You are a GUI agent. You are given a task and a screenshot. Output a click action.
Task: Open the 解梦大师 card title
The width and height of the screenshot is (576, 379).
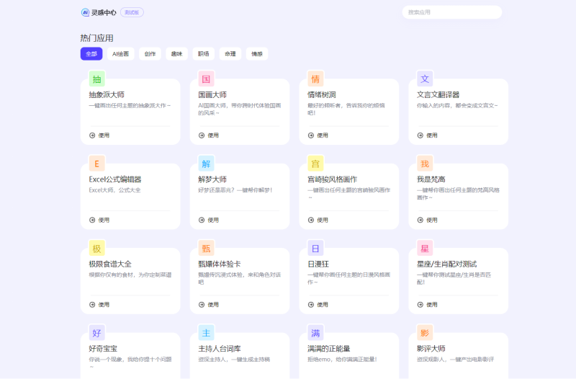tap(212, 179)
